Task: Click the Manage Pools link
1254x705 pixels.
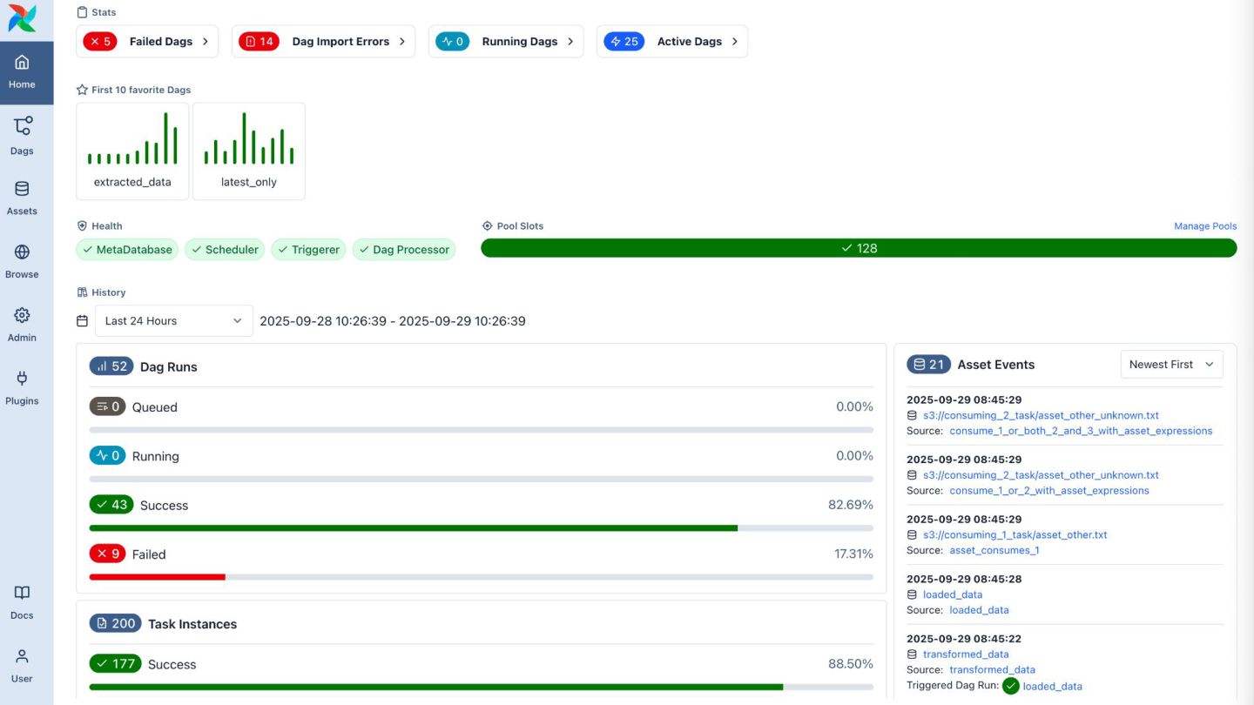Action: 1204,226
